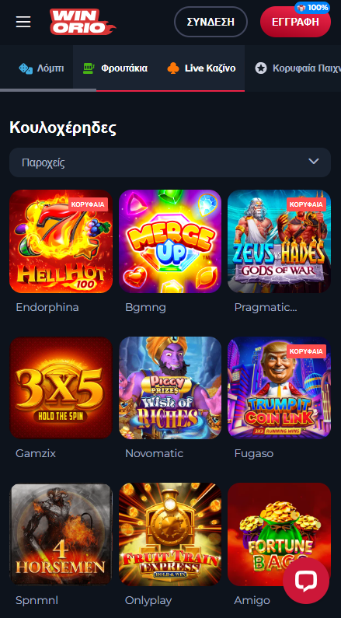Screen dimensions: 341x618
Task: Open the live chat bubble
Action: tap(306, 581)
